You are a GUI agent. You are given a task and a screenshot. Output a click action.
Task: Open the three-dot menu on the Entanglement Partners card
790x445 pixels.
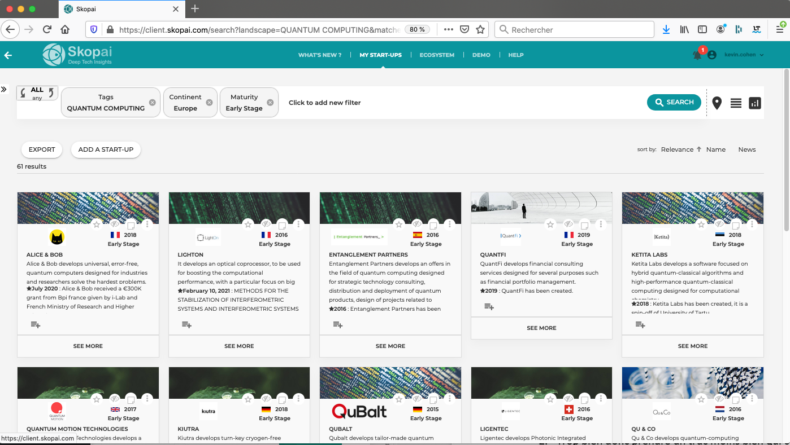[x=450, y=224]
